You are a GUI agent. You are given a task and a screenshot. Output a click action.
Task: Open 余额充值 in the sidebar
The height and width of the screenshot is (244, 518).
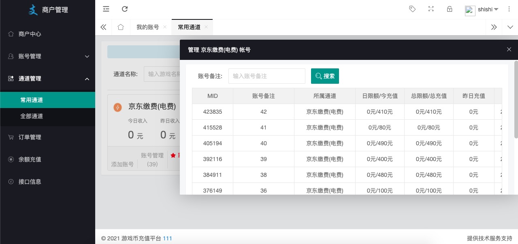pyautogui.click(x=47, y=159)
